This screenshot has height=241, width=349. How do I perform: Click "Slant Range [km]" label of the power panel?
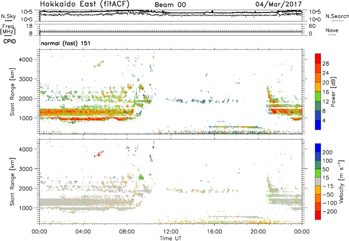tap(12, 92)
